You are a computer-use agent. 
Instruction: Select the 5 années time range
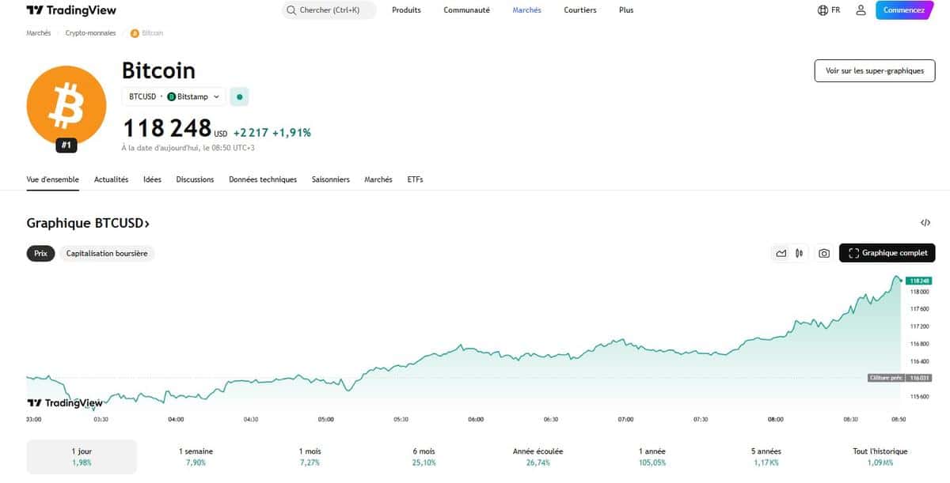point(766,456)
